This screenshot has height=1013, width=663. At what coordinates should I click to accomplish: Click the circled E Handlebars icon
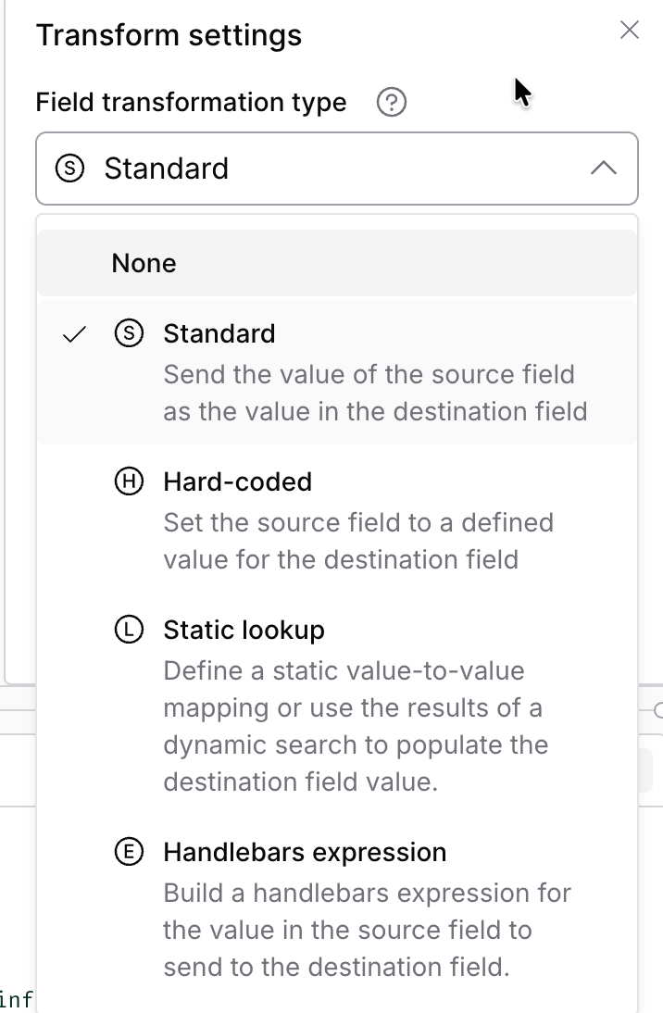coord(130,852)
